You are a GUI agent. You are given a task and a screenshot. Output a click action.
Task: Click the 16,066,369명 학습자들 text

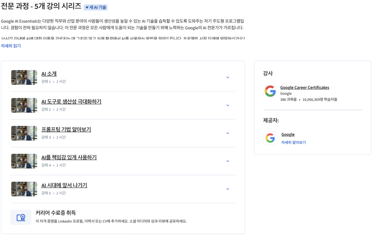tap(320, 99)
